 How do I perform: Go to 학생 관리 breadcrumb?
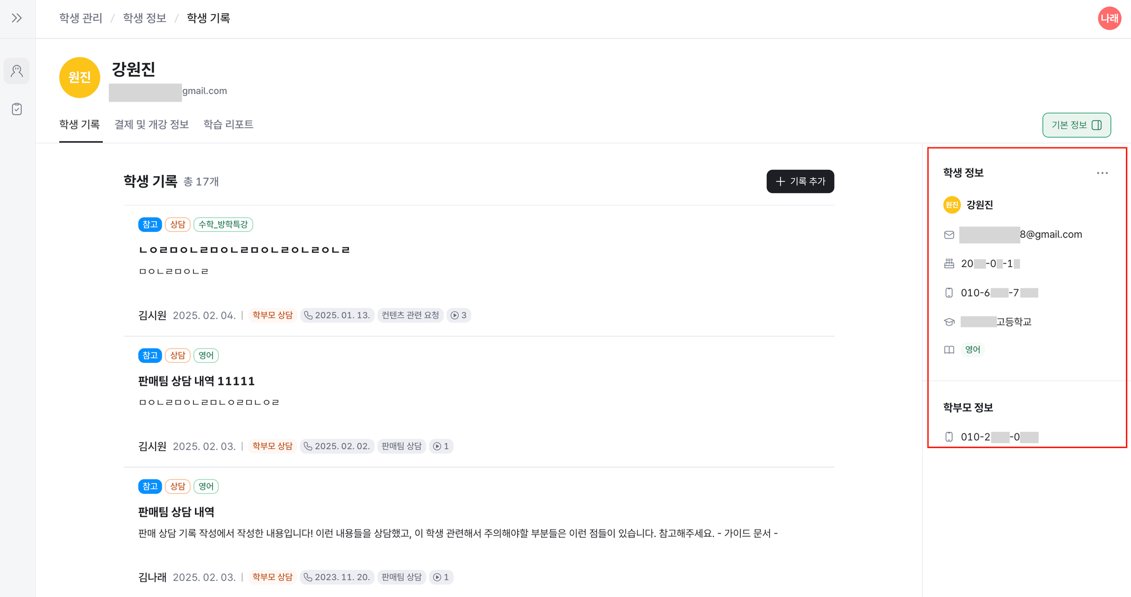81,18
